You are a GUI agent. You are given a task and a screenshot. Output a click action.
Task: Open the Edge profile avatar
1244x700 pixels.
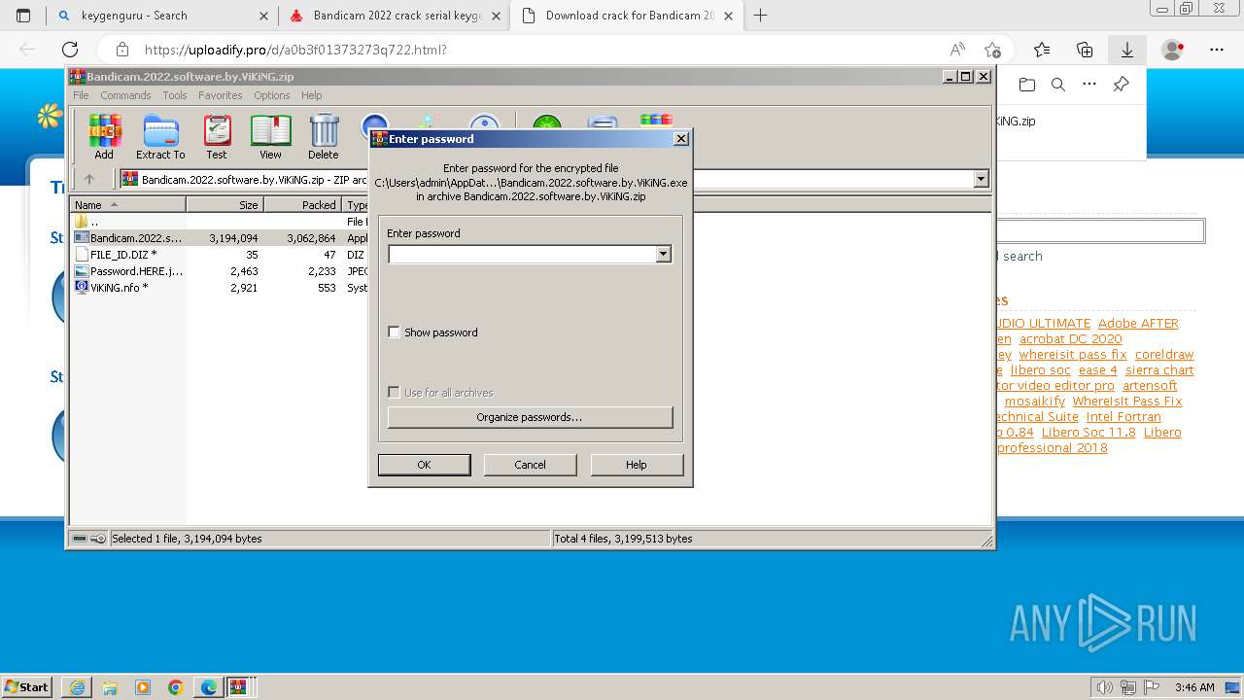click(x=1173, y=50)
